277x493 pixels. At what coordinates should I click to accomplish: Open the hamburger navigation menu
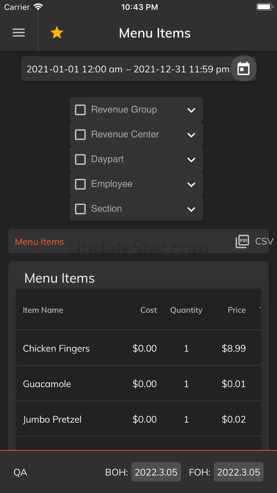[x=19, y=33]
